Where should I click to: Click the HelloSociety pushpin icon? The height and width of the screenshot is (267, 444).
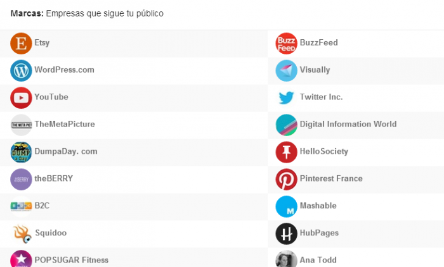286,152
